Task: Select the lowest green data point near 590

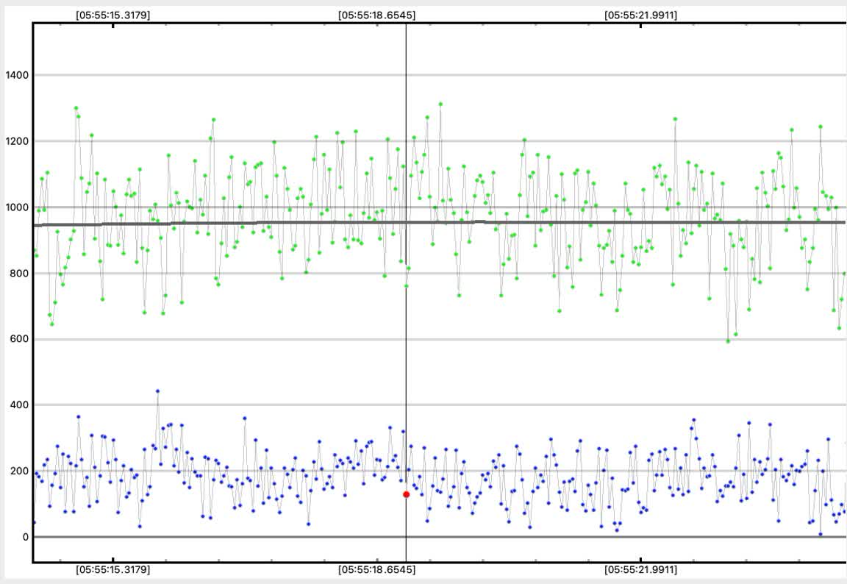Action: pos(728,341)
